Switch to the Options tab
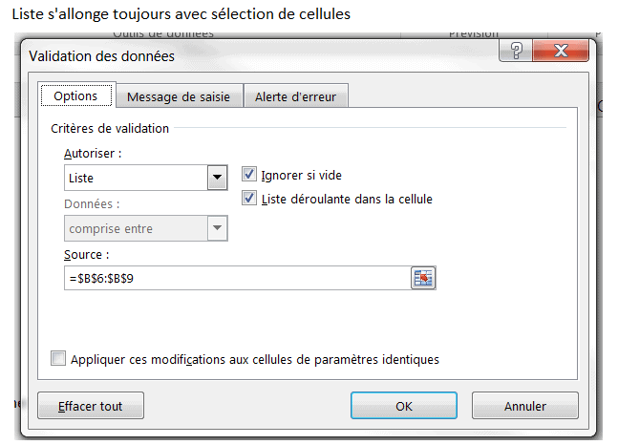Viewport: 618px width, 445px height. point(75,96)
